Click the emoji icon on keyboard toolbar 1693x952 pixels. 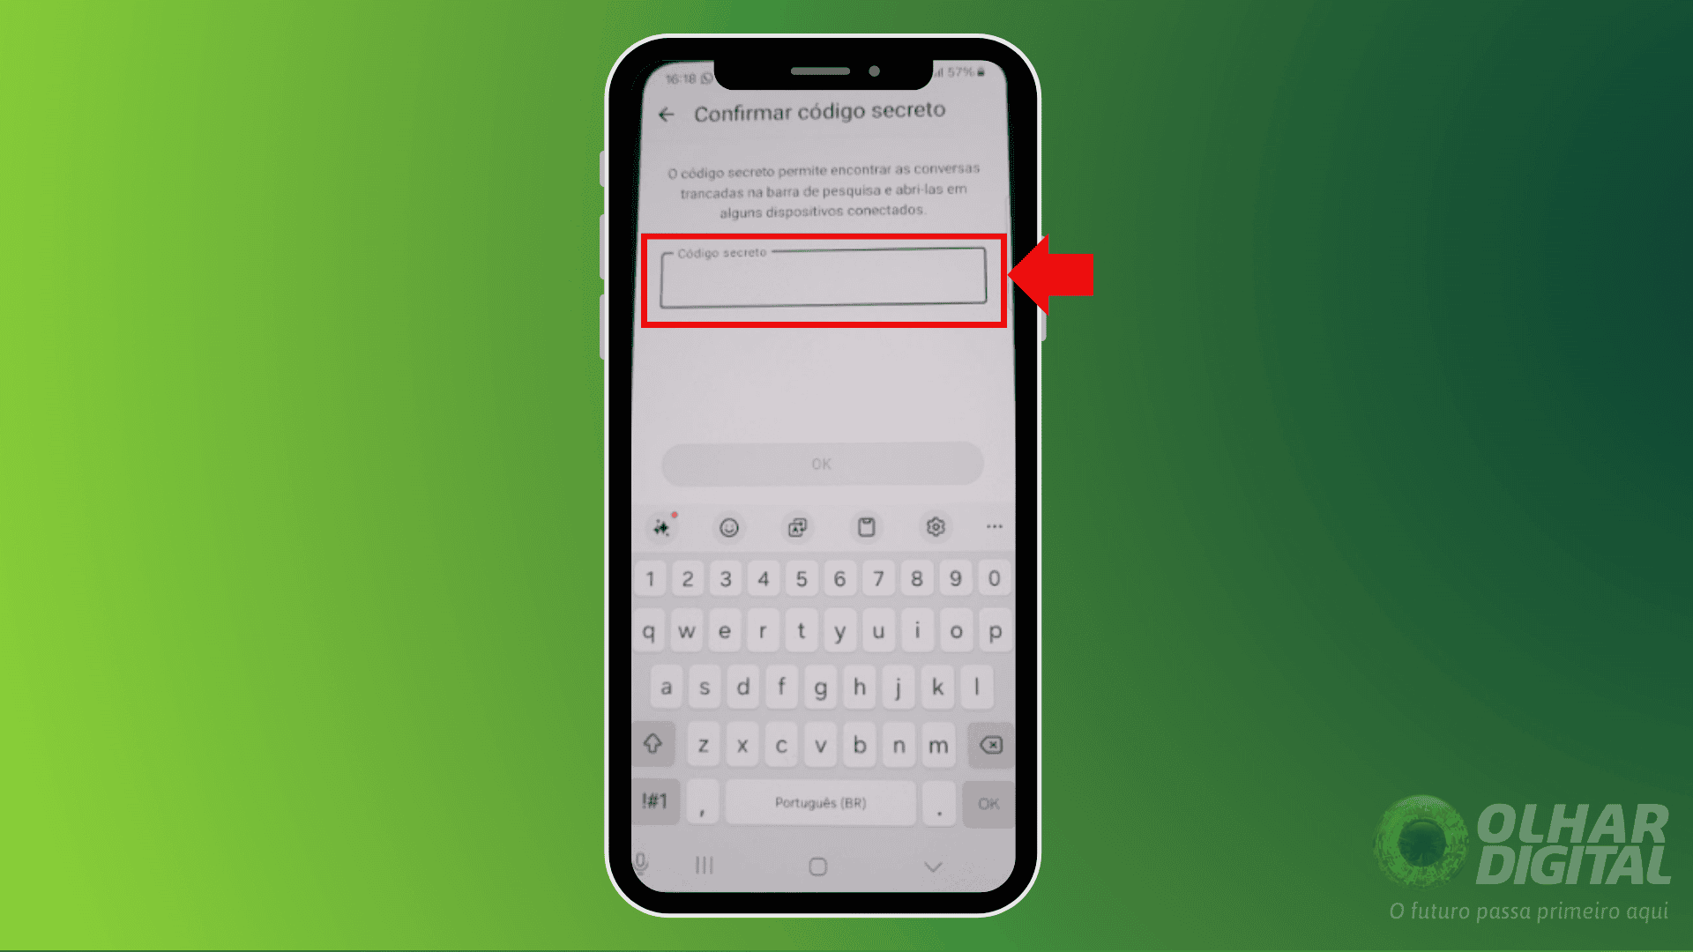click(729, 528)
